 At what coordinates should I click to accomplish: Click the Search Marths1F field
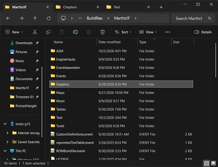(193, 18)
